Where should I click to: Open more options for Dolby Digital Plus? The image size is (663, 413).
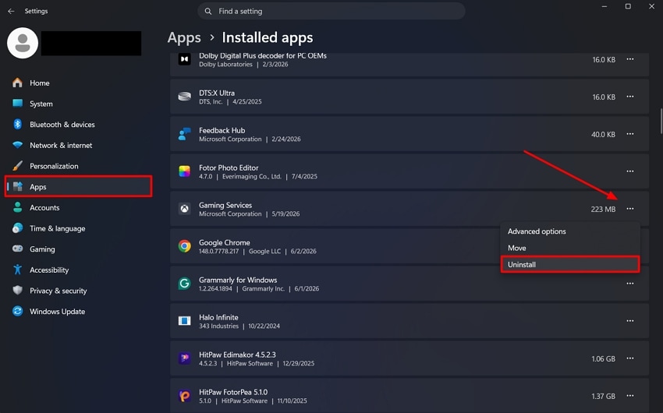630,59
